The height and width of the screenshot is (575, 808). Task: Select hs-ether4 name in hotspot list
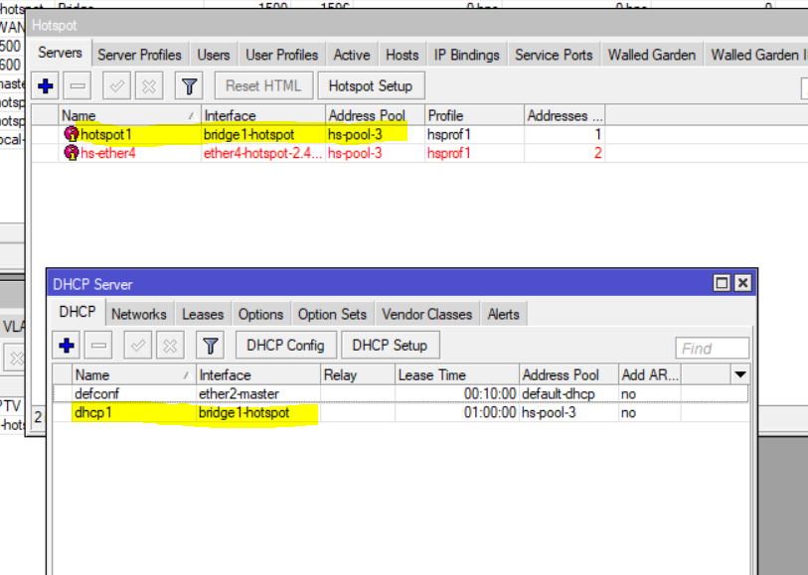click(x=108, y=153)
